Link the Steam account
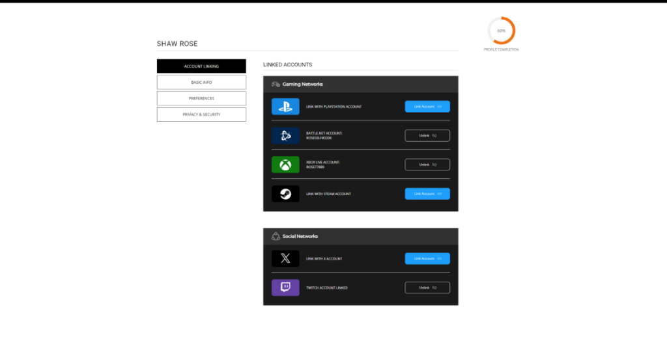 427,194
